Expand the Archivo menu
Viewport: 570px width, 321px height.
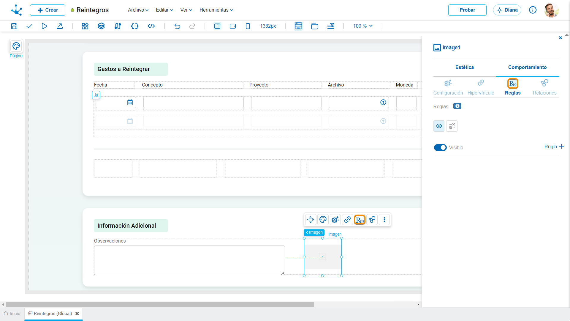tap(138, 10)
